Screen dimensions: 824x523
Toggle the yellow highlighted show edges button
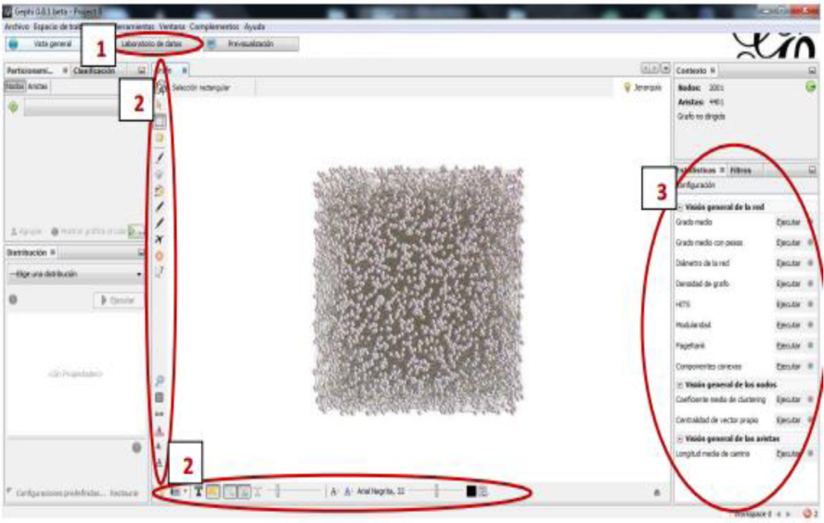[212, 491]
